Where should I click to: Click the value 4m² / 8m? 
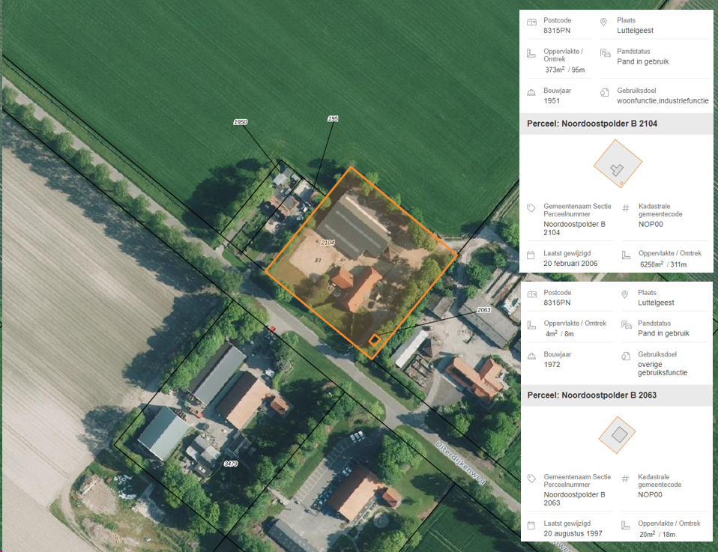[560, 334]
